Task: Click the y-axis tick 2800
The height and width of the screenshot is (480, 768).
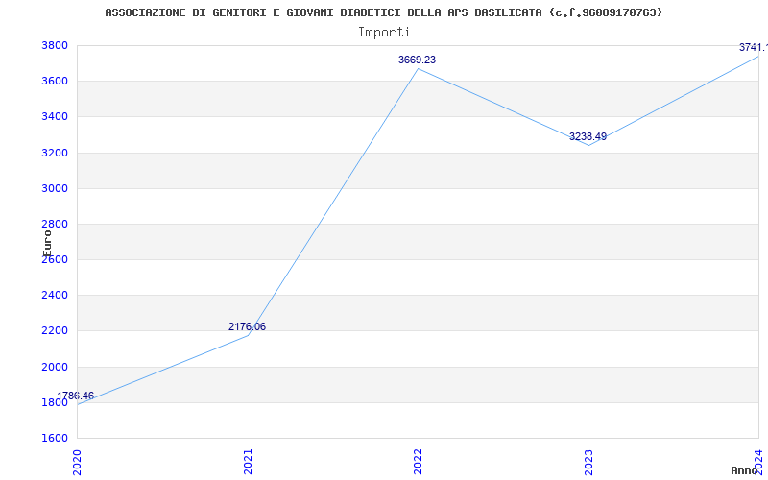Action: click(x=53, y=225)
